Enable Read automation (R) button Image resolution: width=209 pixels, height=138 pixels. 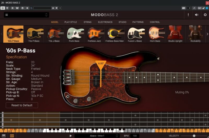(x=12, y=8)
